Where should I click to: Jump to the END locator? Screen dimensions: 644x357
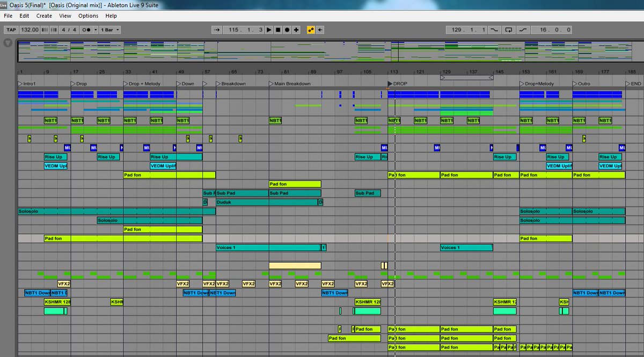pos(633,84)
